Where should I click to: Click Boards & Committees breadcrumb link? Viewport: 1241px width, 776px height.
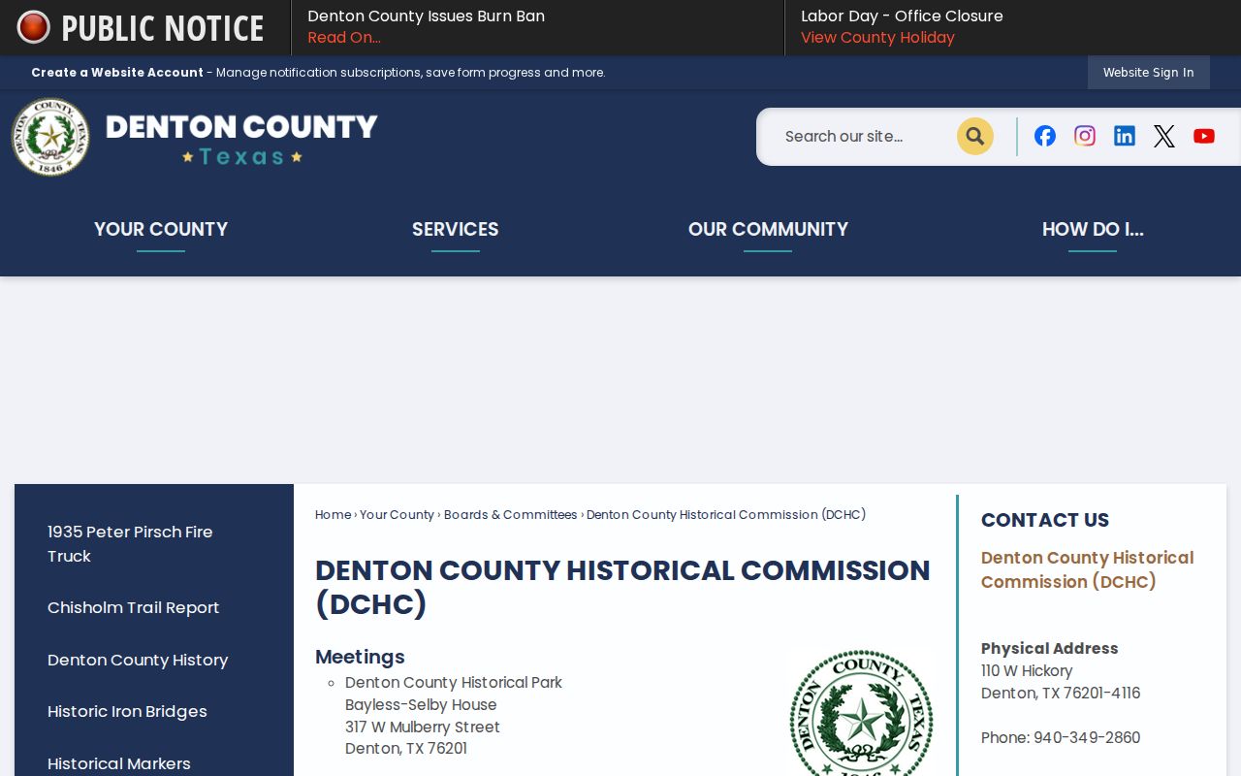[x=511, y=515]
